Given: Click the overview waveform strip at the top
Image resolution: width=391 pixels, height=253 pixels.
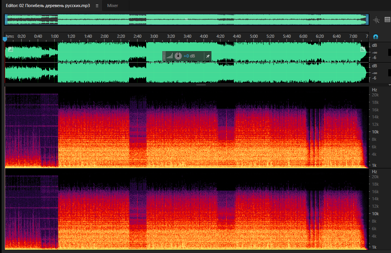Looking at the screenshot, I should (187, 20).
